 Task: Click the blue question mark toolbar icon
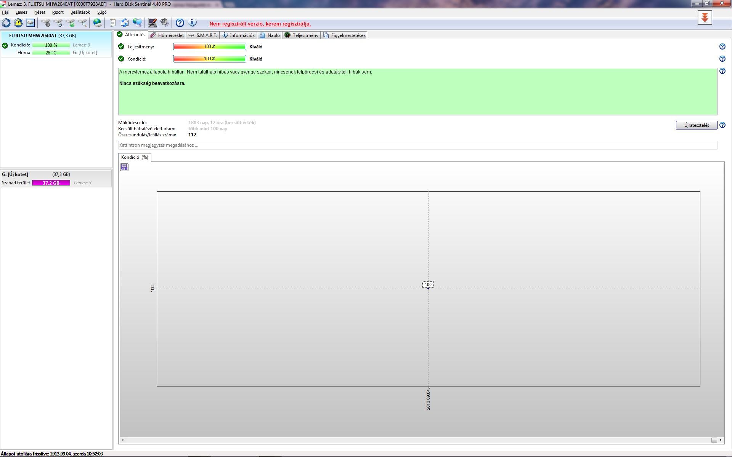click(x=180, y=23)
